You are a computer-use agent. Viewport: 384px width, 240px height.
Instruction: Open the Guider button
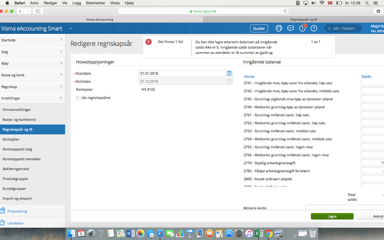tap(259, 28)
